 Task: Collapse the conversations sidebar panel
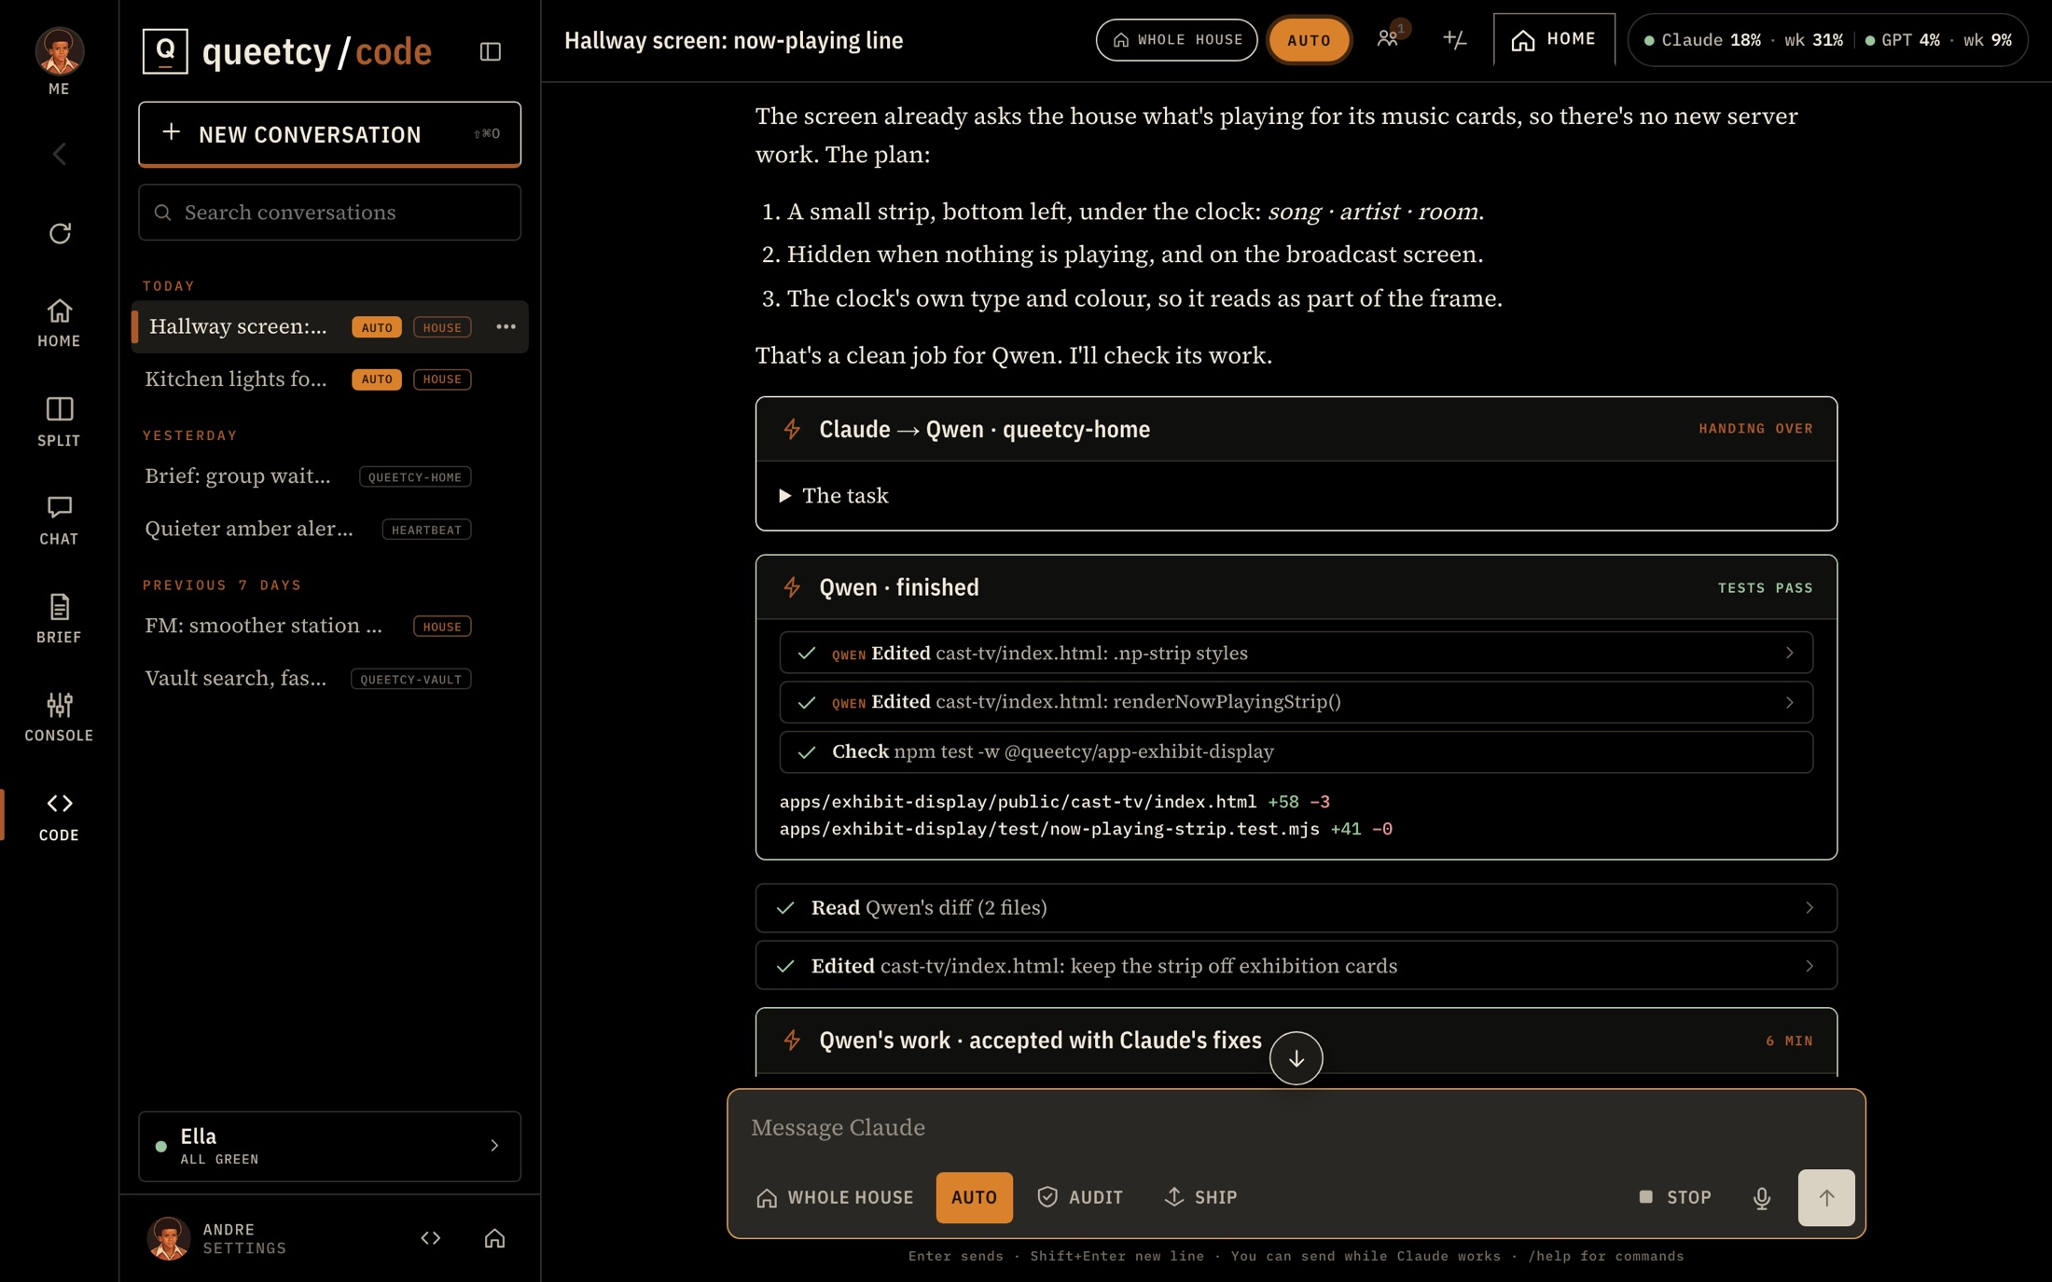pos(491,51)
